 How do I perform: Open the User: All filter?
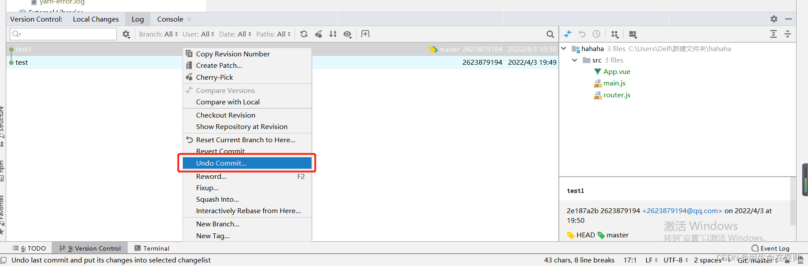coord(198,34)
